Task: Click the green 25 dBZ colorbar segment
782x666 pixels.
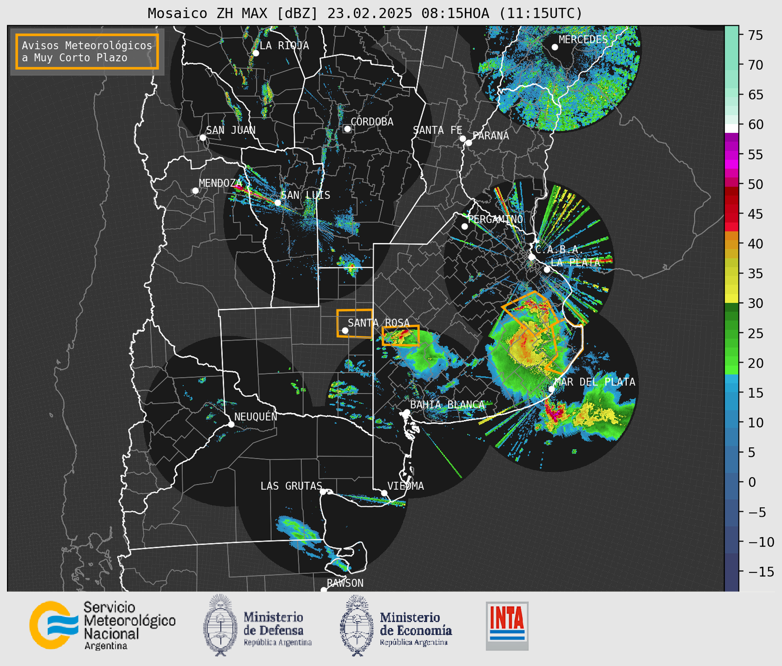Action: point(731,333)
